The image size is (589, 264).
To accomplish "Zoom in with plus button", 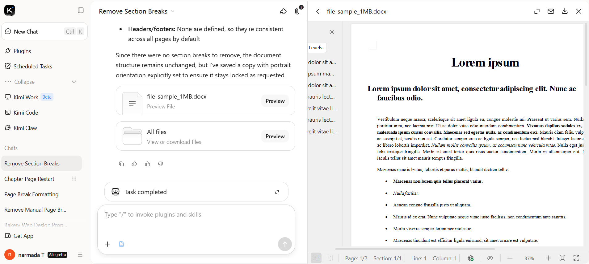I will (548, 258).
